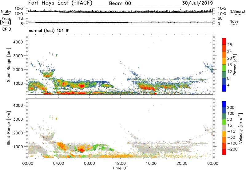246x170 pixels.
Task: Click the '20' power colorbar label
Action: point(229,58)
